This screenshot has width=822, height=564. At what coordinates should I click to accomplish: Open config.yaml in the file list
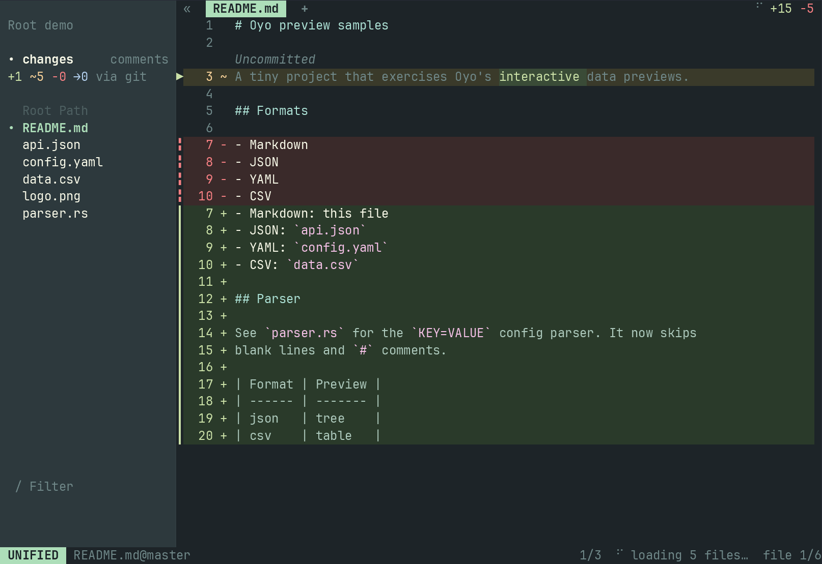(x=63, y=162)
